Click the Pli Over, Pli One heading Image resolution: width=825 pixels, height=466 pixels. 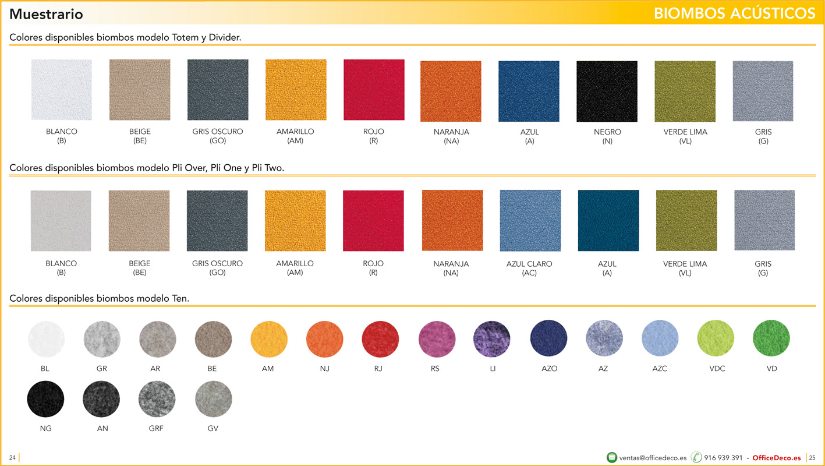click(x=147, y=168)
